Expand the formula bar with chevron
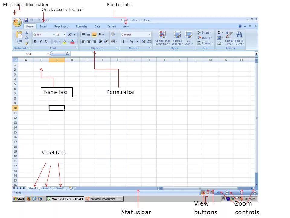The height and width of the screenshot is (218, 290). pos(256,54)
